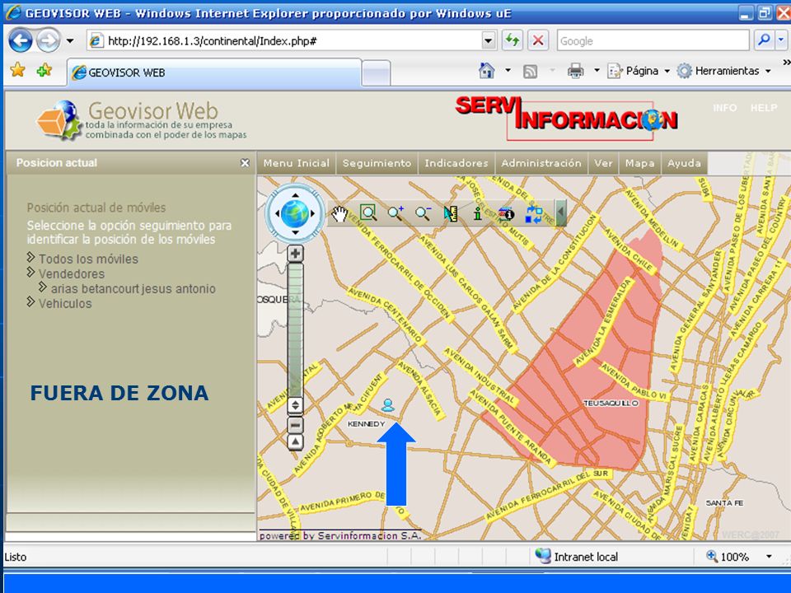Select the zoom in magnifier tool
This screenshot has height=593, width=791.
(x=395, y=213)
